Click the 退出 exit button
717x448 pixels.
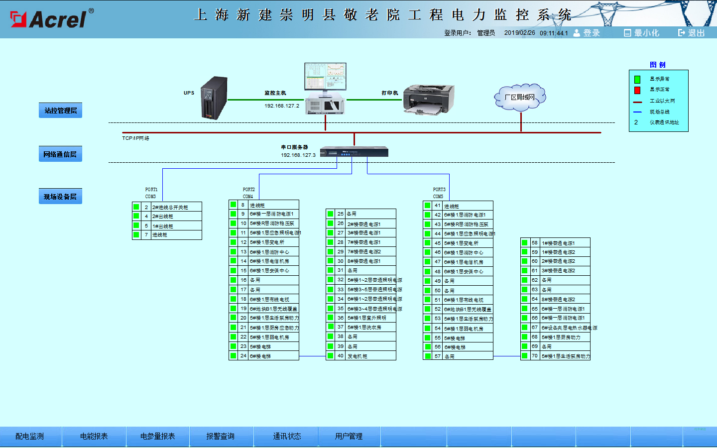(692, 33)
